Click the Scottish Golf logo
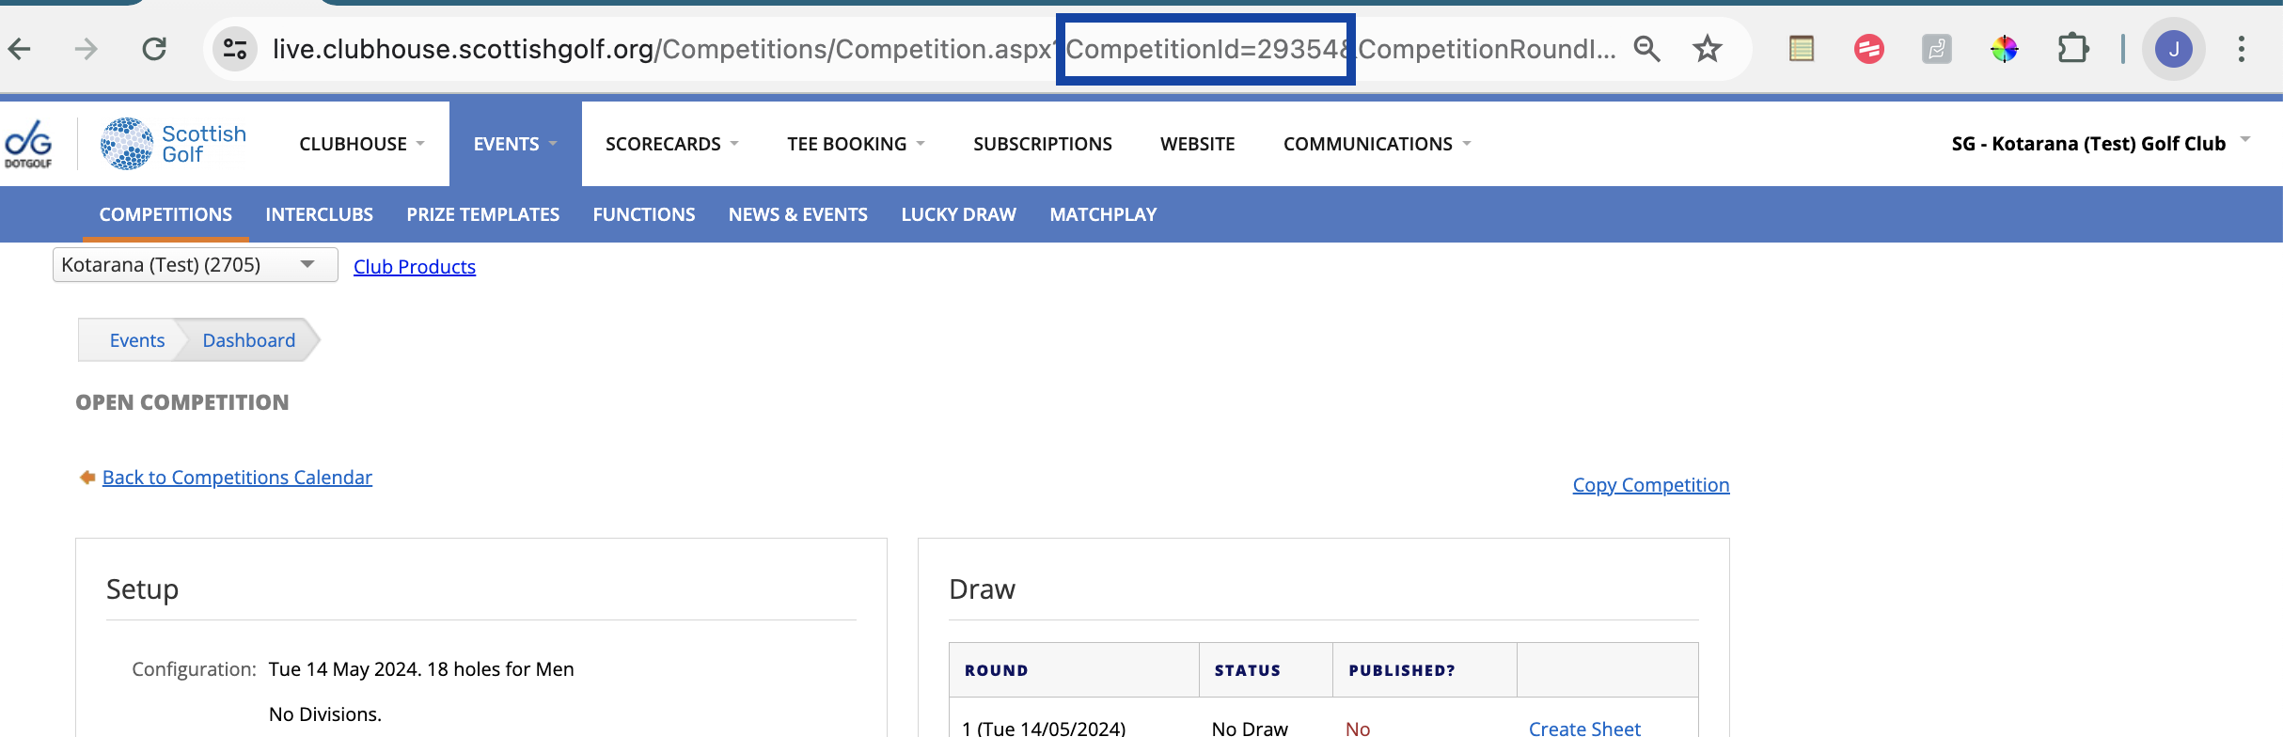 point(174,144)
